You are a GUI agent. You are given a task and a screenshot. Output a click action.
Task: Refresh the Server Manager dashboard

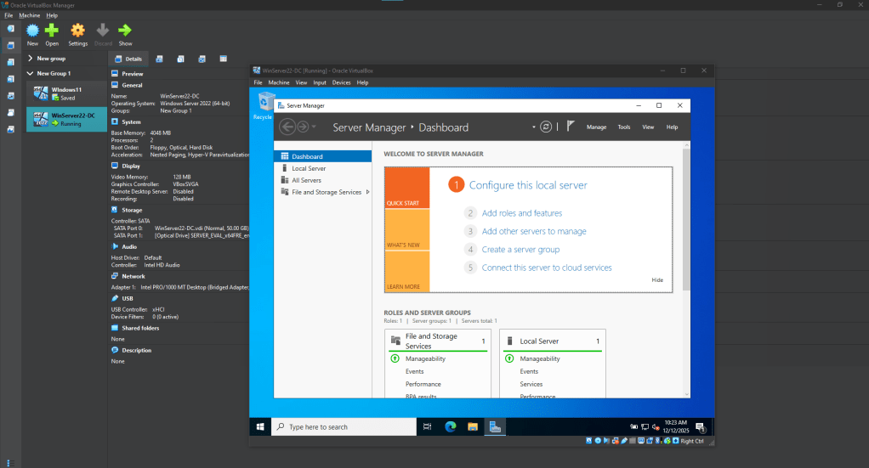pyautogui.click(x=546, y=127)
